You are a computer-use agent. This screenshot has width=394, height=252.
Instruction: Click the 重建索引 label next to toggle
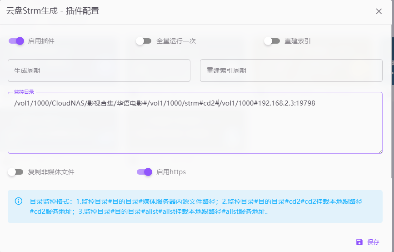pyautogui.click(x=298, y=41)
